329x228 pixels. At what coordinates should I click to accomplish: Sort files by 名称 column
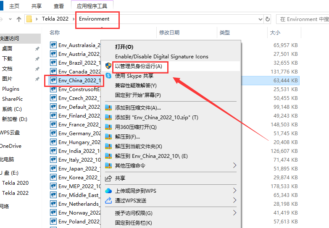pos(55,32)
